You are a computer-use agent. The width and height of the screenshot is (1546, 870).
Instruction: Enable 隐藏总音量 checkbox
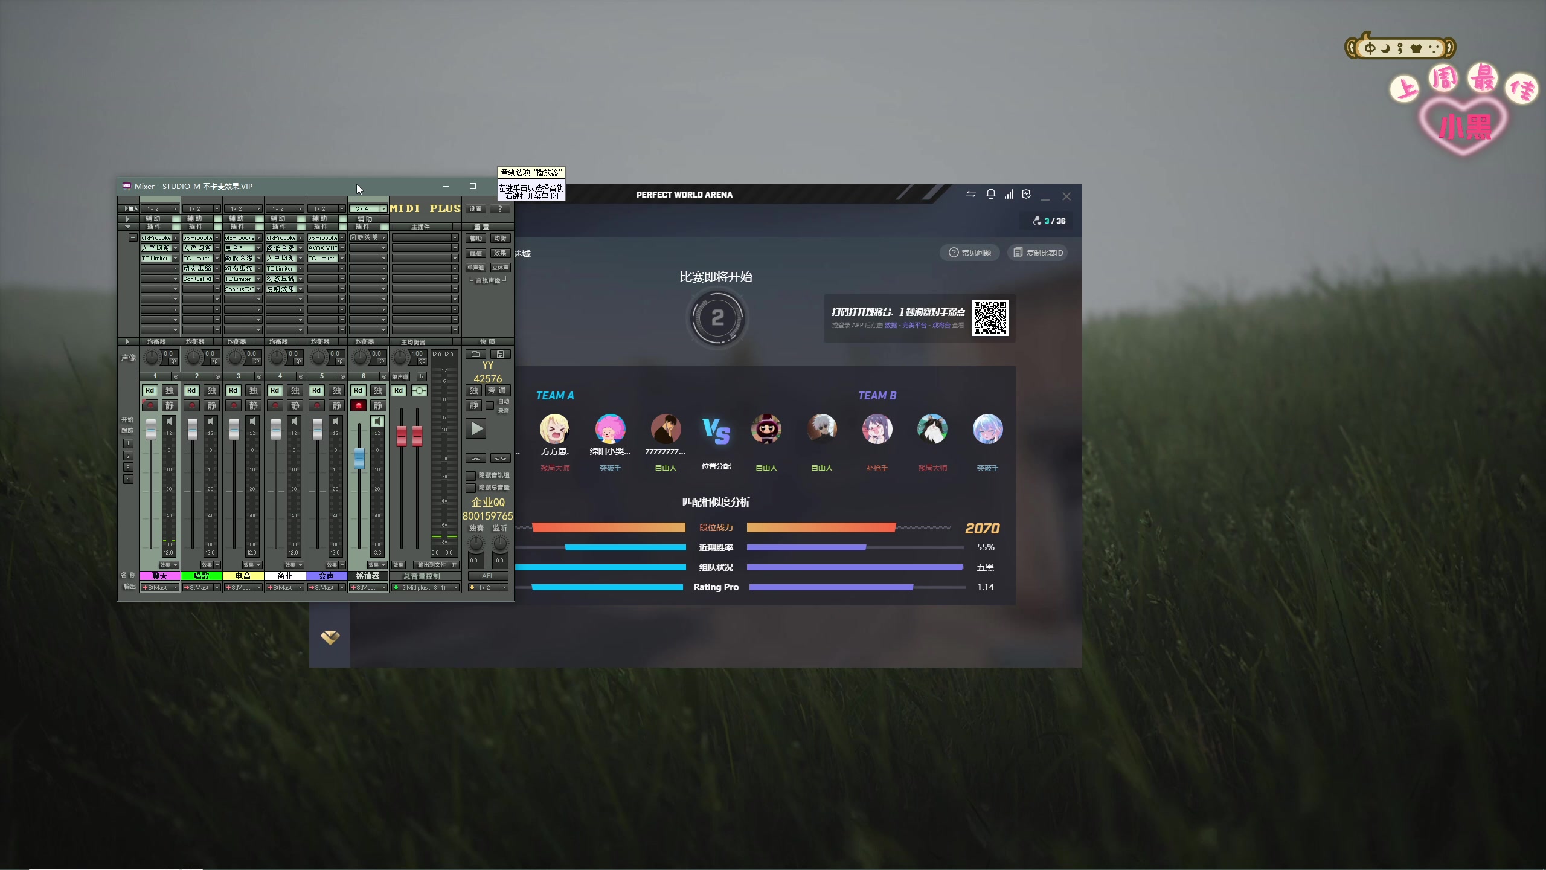tap(471, 488)
